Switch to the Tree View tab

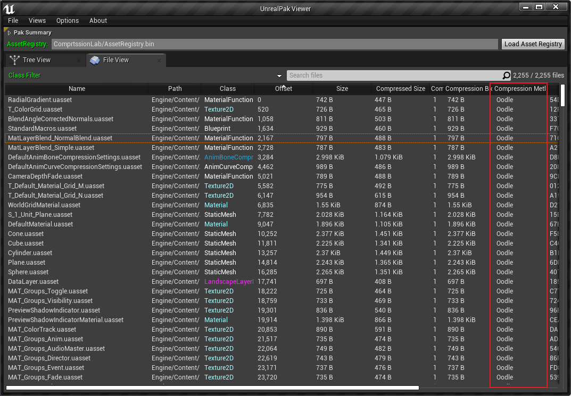45,60
